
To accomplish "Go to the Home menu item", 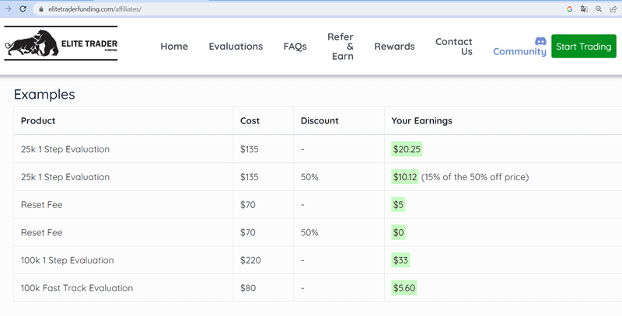I will (174, 47).
